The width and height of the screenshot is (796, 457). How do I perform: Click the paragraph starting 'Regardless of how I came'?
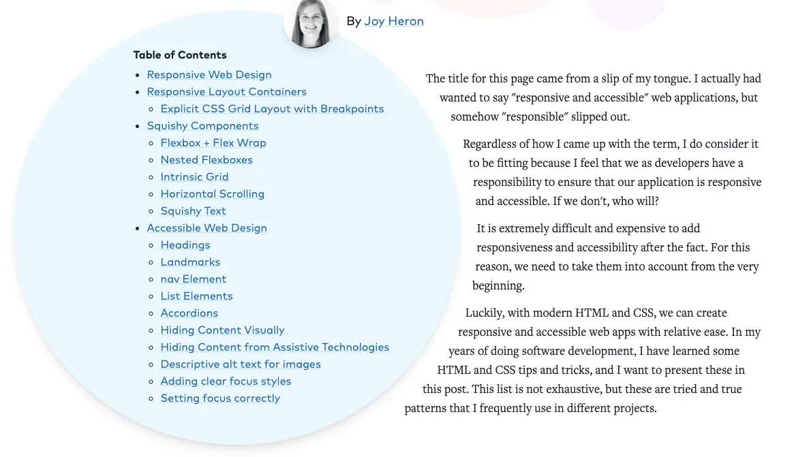click(612, 172)
